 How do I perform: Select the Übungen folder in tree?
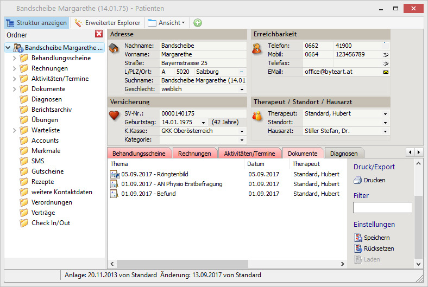[43, 120]
